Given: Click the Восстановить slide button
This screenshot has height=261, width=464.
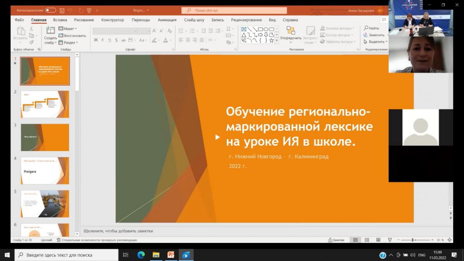Looking at the screenshot, I should (72, 36).
